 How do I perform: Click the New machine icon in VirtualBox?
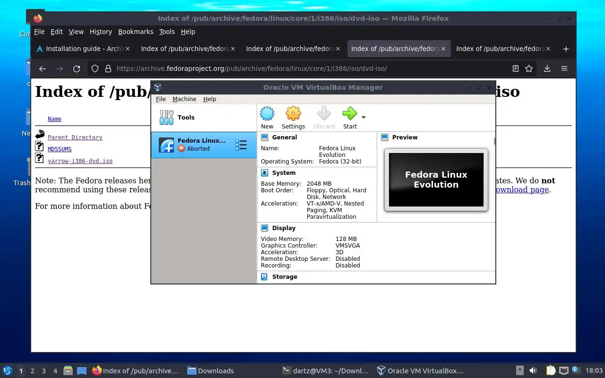[x=267, y=114]
